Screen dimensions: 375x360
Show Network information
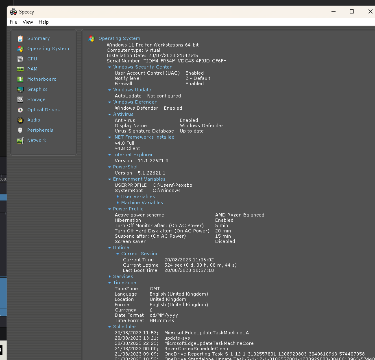pyautogui.click(x=37, y=140)
